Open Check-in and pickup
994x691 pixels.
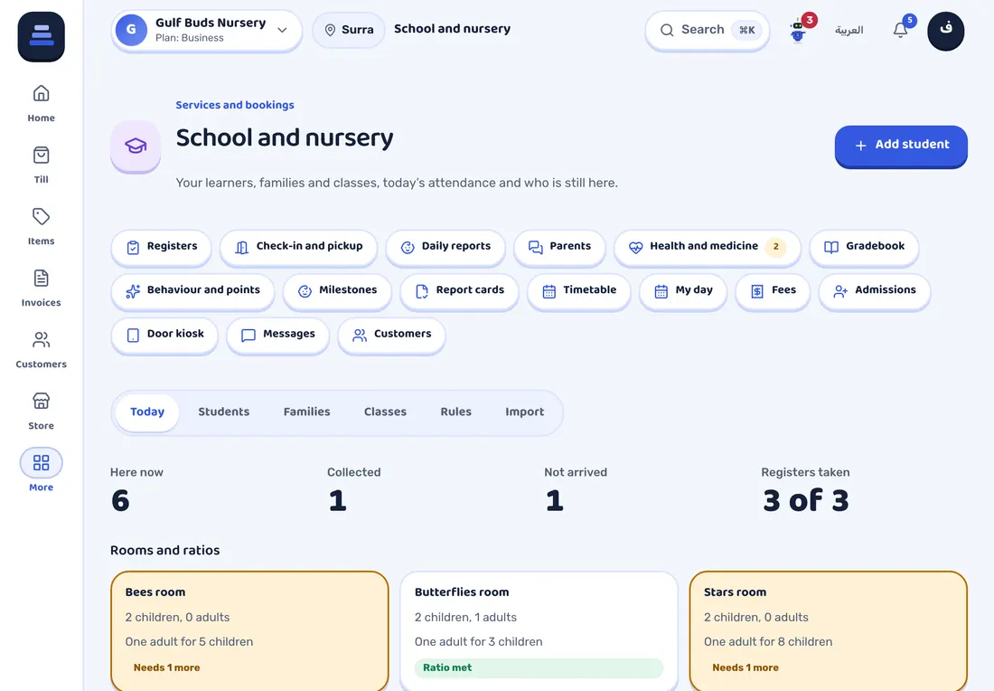click(x=298, y=247)
